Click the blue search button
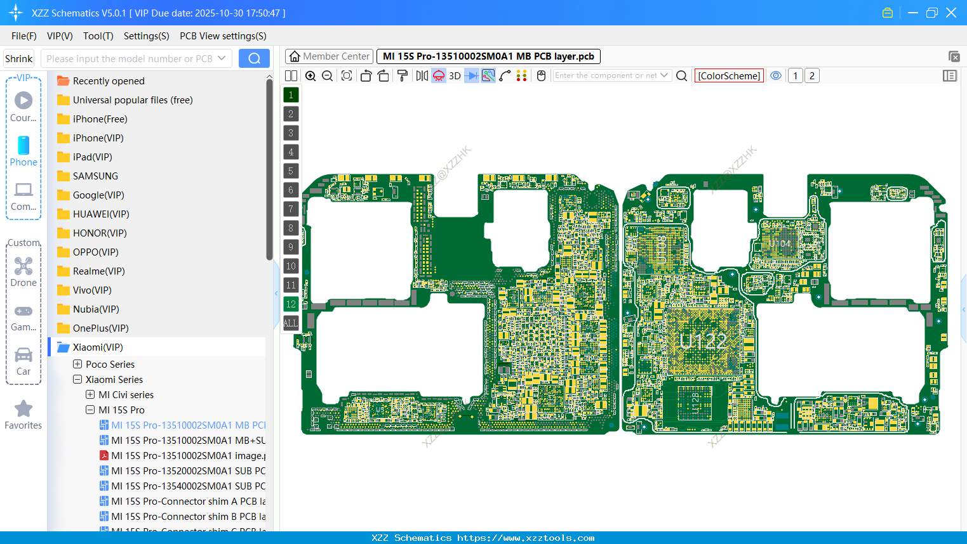This screenshot has height=544, width=967. point(254,58)
